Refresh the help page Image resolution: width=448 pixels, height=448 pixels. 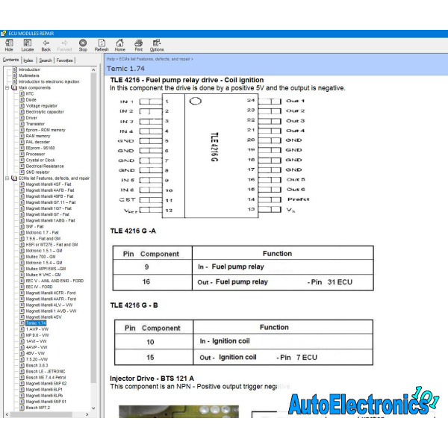coord(102,45)
